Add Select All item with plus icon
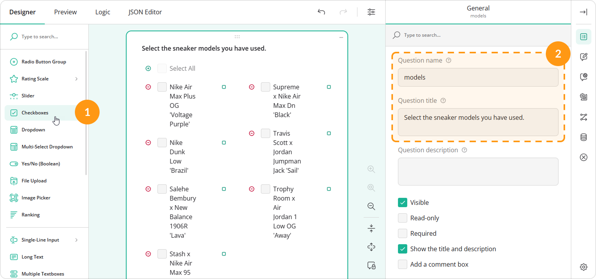The width and height of the screenshot is (596, 279). pyautogui.click(x=148, y=68)
